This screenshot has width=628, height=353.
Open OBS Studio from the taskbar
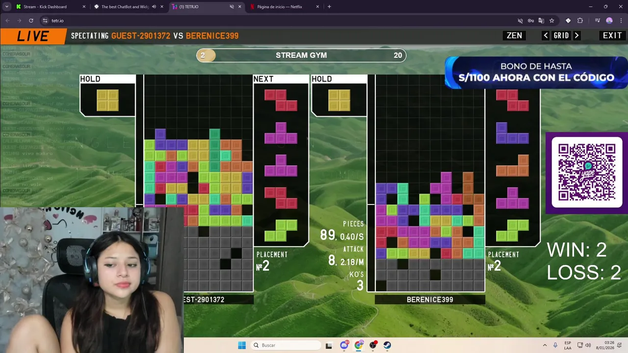coord(373,345)
